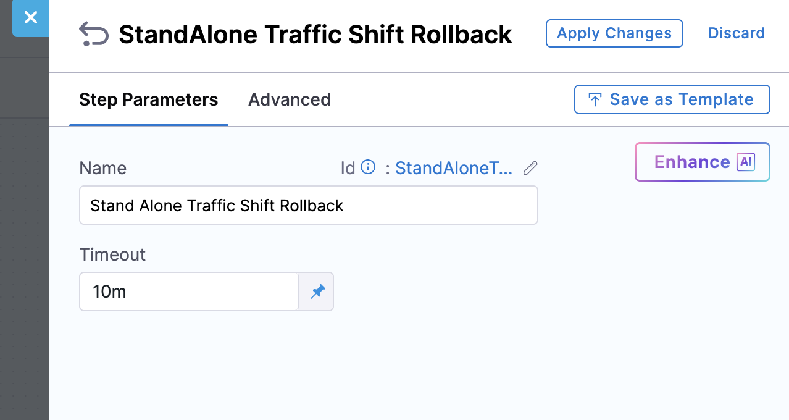This screenshot has width=789, height=420.
Task: Click the pin icon beside Timeout field
Action: click(317, 292)
